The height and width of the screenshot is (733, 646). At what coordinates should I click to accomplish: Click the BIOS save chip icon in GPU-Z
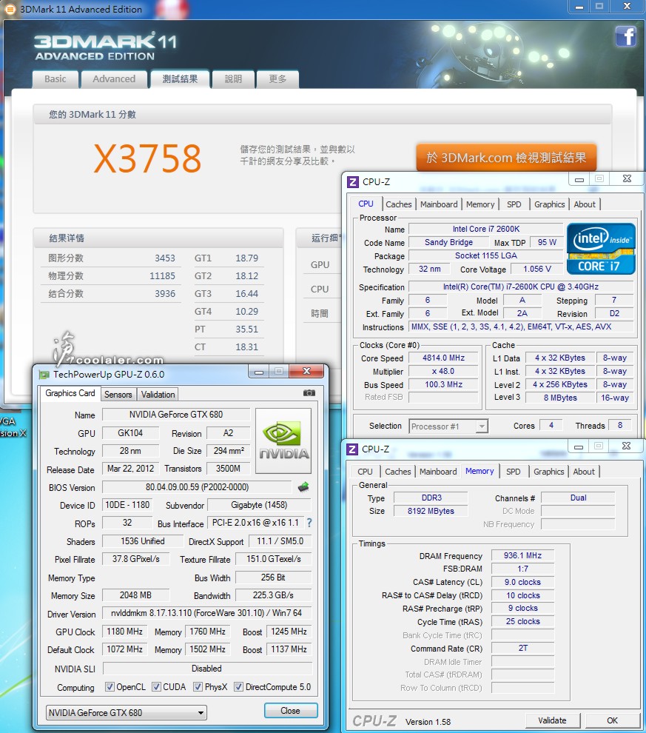pyautogui.click(x=303, y=487)
